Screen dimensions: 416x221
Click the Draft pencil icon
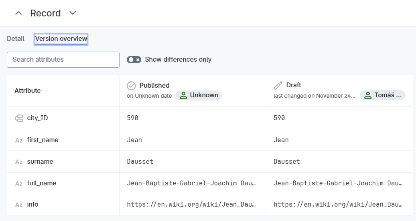[x=278, y=86]
